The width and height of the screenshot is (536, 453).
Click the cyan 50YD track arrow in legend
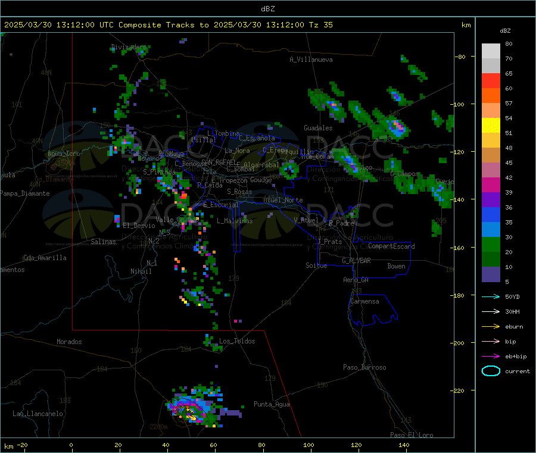point(491,296)
